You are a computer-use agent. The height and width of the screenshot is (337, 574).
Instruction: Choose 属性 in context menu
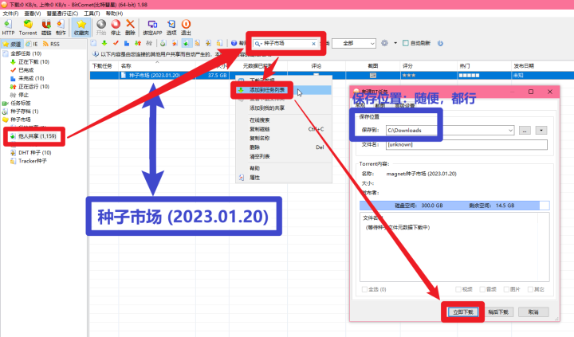pyautogui.click(x=284, y=178)
